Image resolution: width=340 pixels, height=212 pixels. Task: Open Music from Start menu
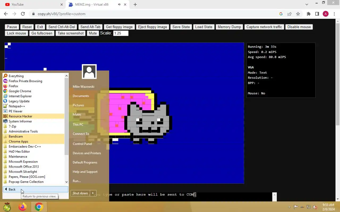click(77, 114)
